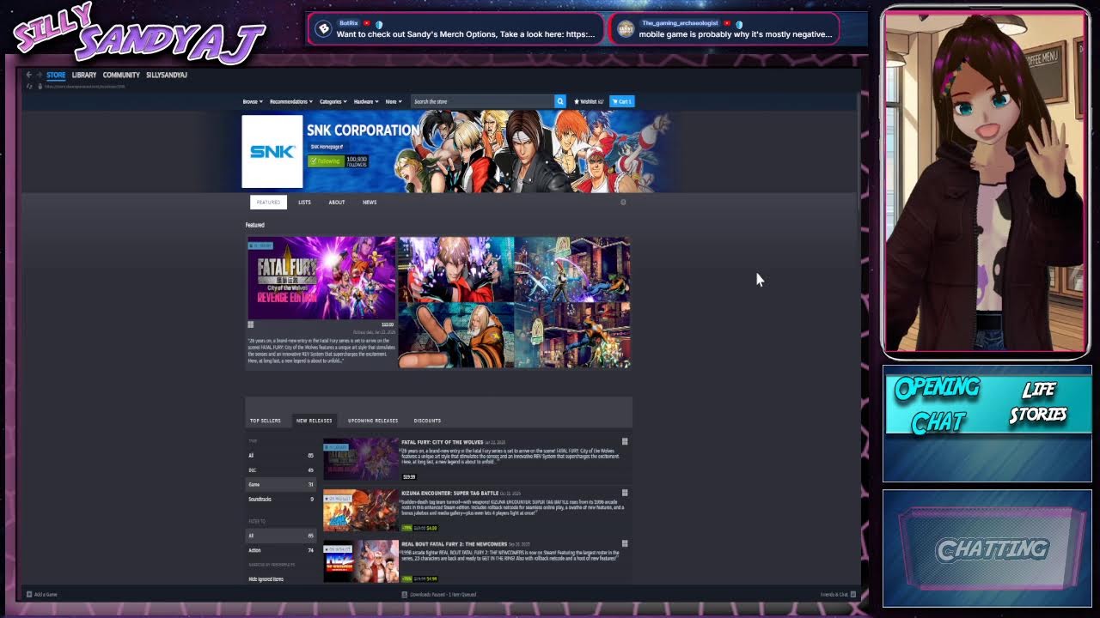Image resolution: width=1100 pixels, height=618 pixels.
Task: Click Windows icon on Kizuna Encounter row
Action: pyautogui.click(x=625, y=493)
